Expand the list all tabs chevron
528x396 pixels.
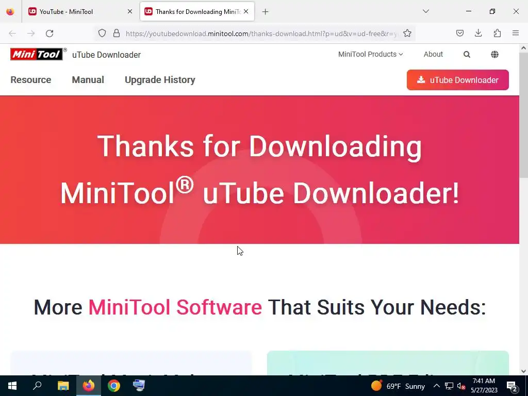pyautogui.click(x=425, y=11)
